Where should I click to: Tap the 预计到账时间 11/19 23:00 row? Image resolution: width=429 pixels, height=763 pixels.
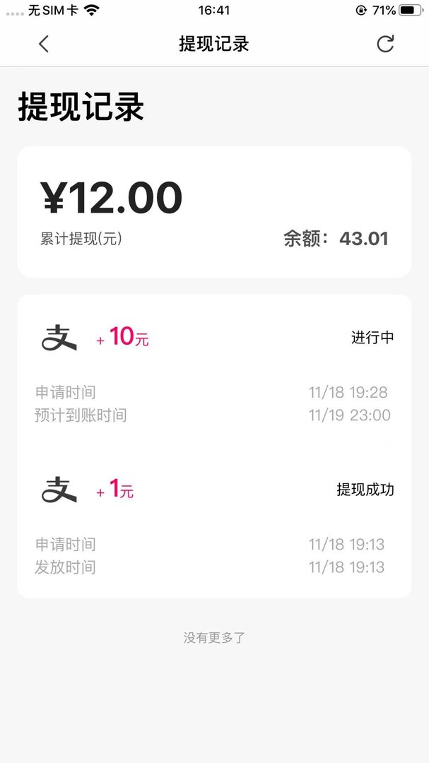pos(214,415)
